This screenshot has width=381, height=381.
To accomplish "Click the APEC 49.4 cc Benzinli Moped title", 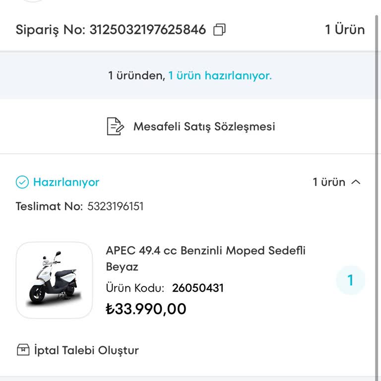I will 205,258.
